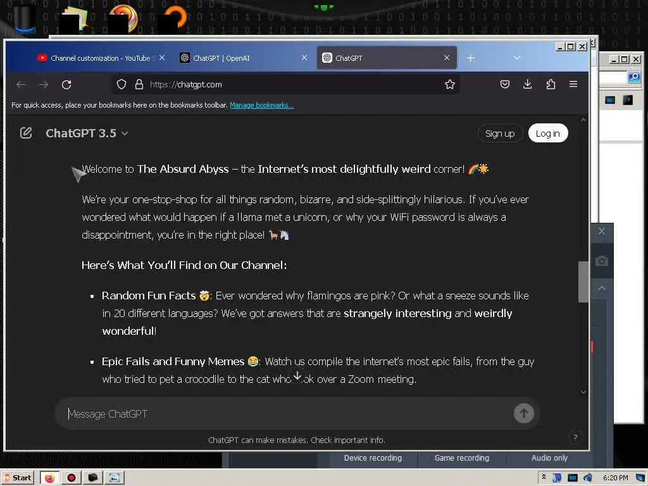The height and width of the screenshot is (486, 648).
Task: Open the ChatGPT 3.5 model dropdown
Action: pos(87,133)
